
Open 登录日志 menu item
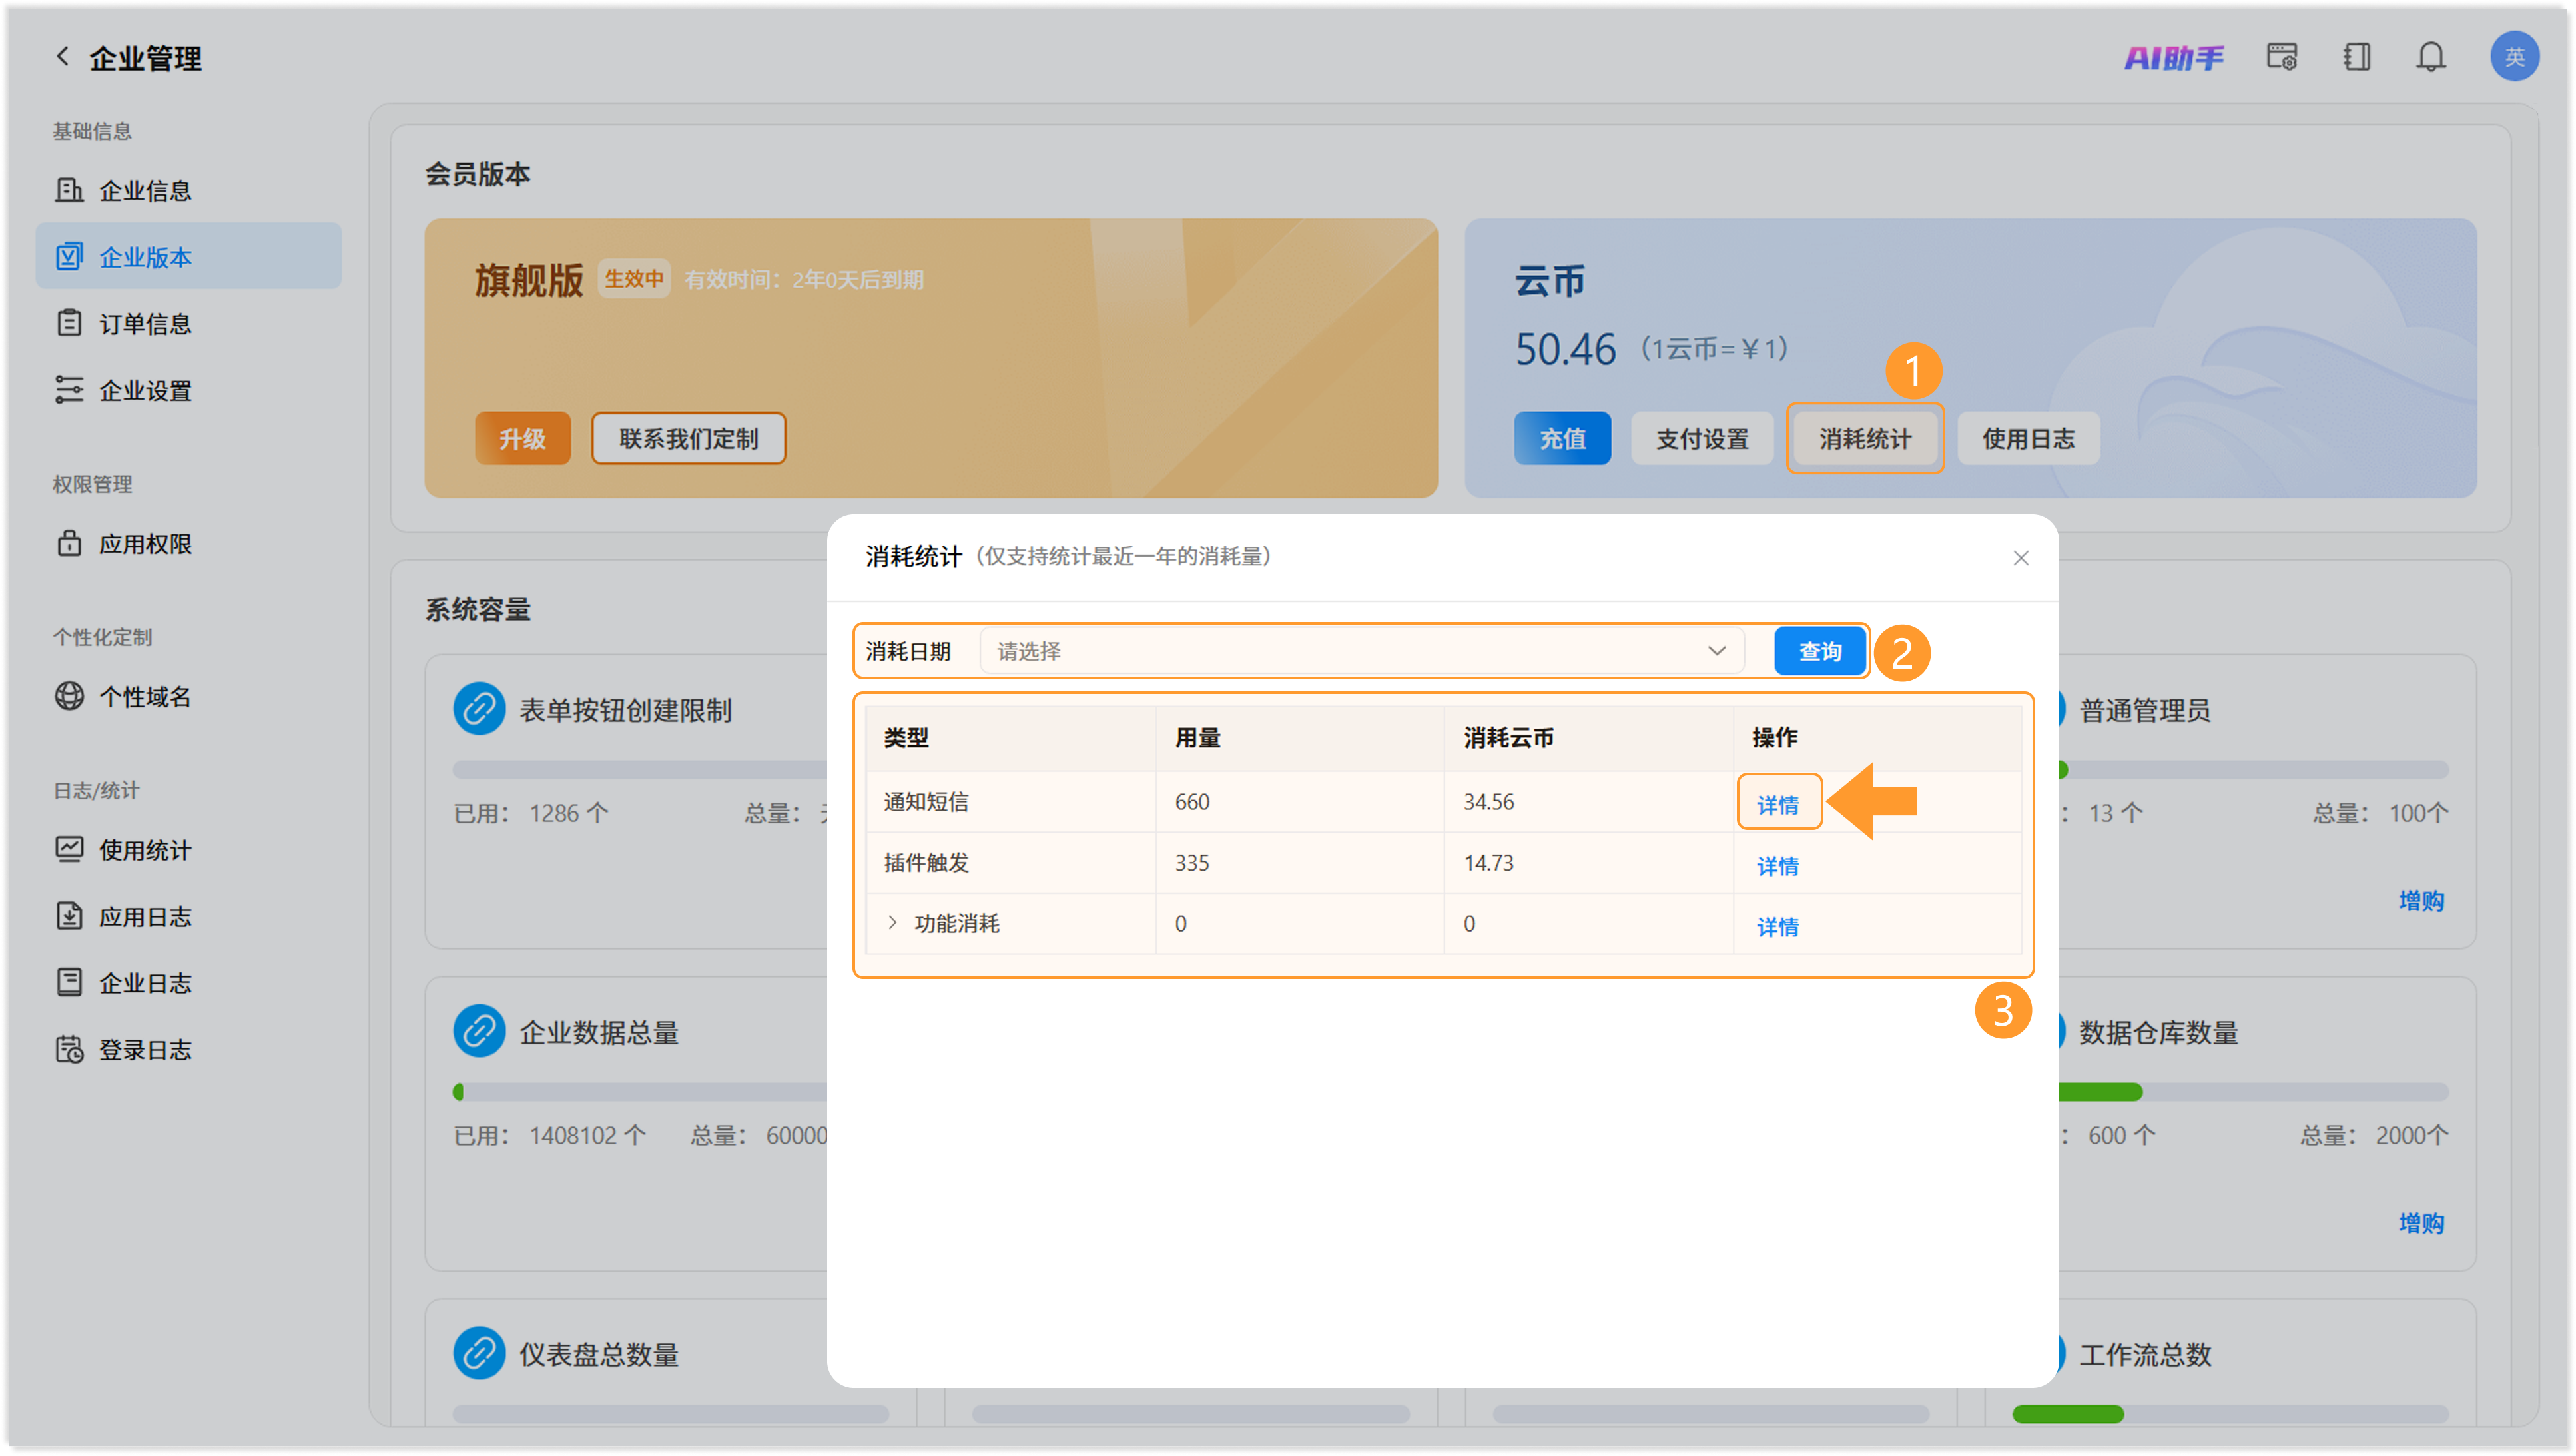click(x=188, y=1049)
